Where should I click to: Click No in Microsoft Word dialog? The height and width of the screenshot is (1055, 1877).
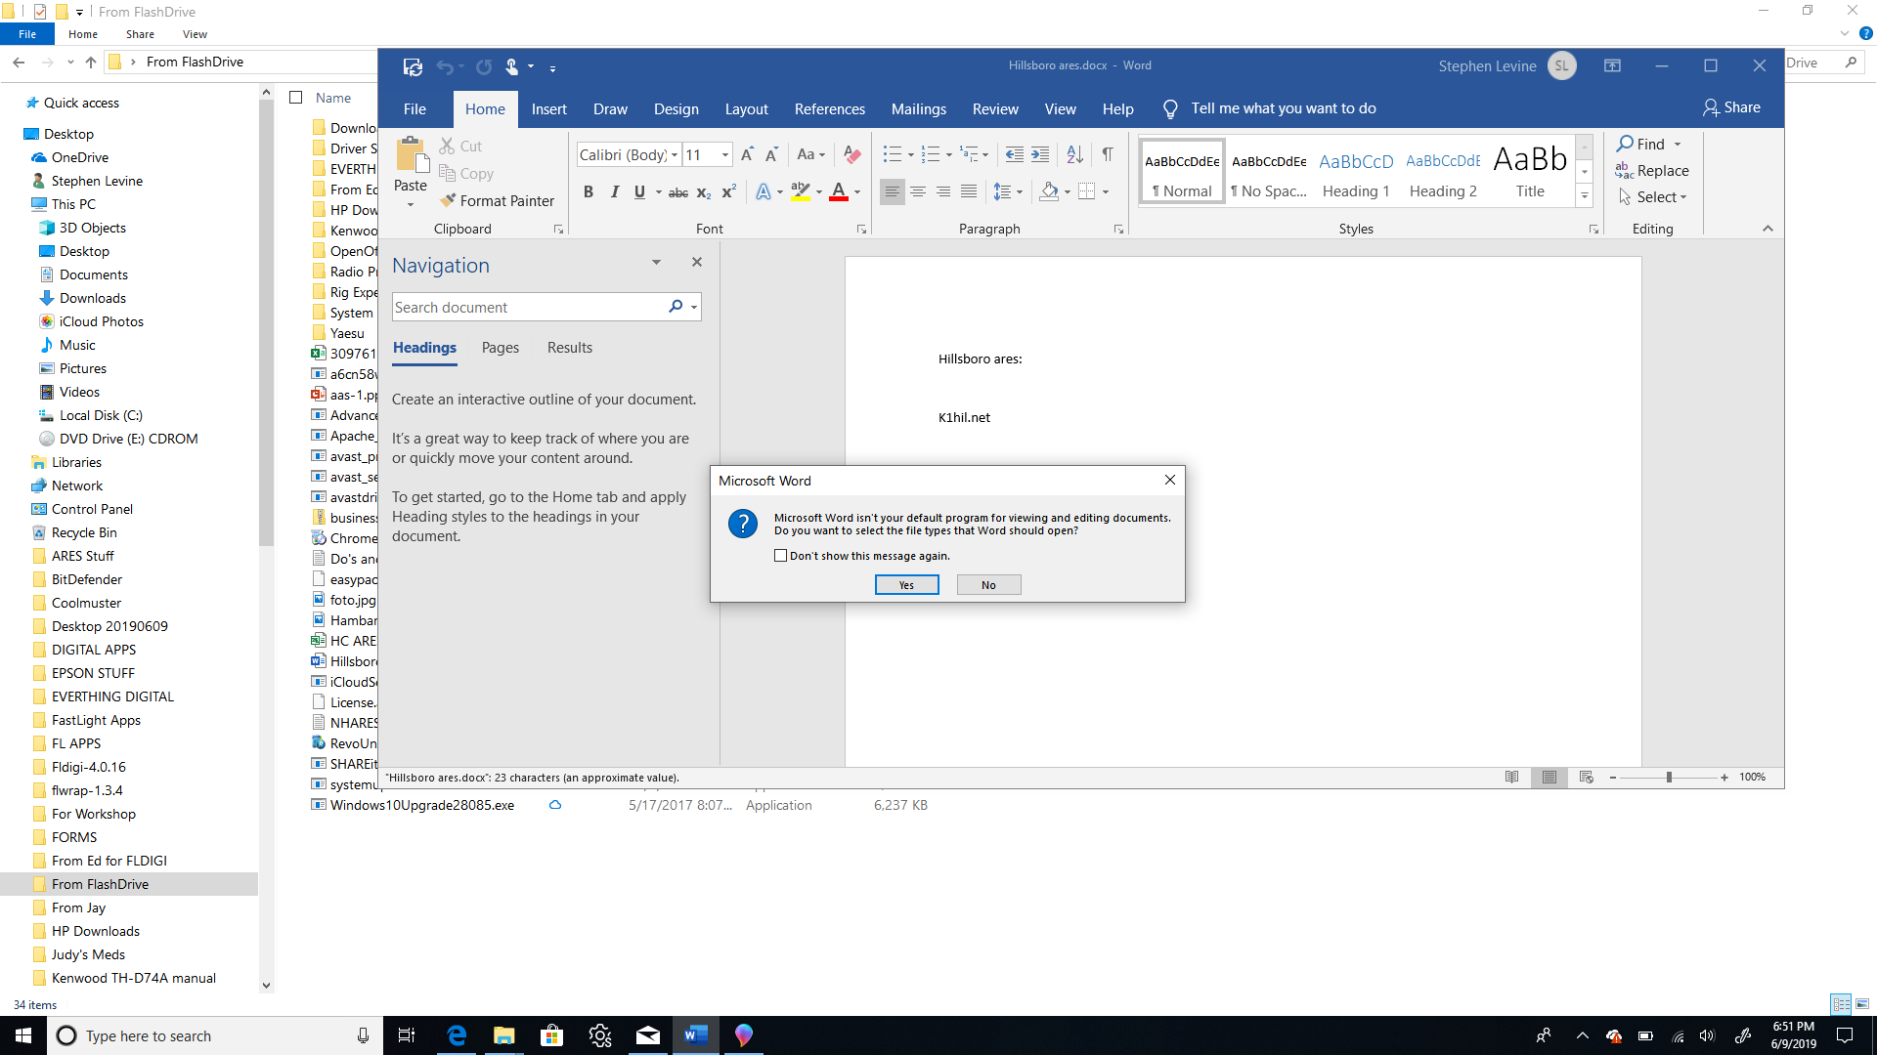click(988, 585)
